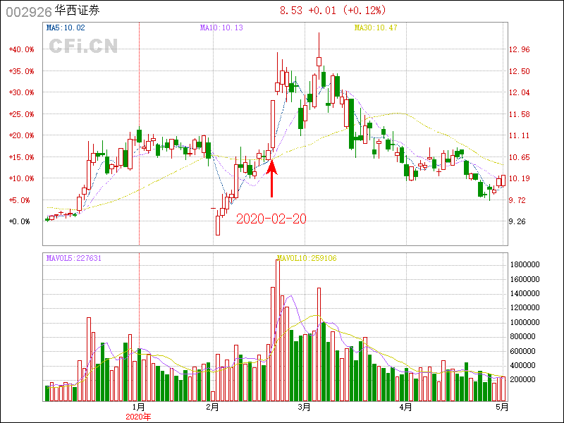Click the stock code 002926
564x423 pixels.
29,12
